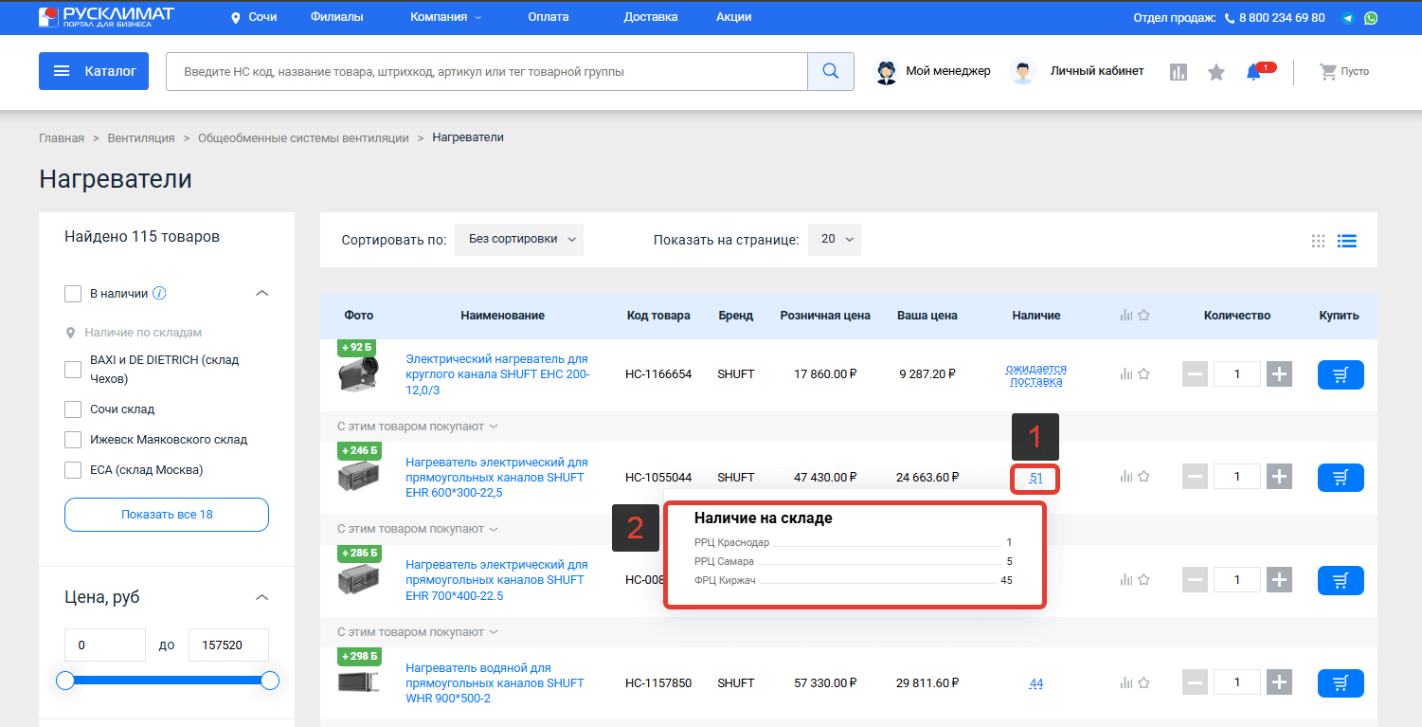Check Ижевск Маяковского склад filter
1422x727 pixels.
(73, 440)
